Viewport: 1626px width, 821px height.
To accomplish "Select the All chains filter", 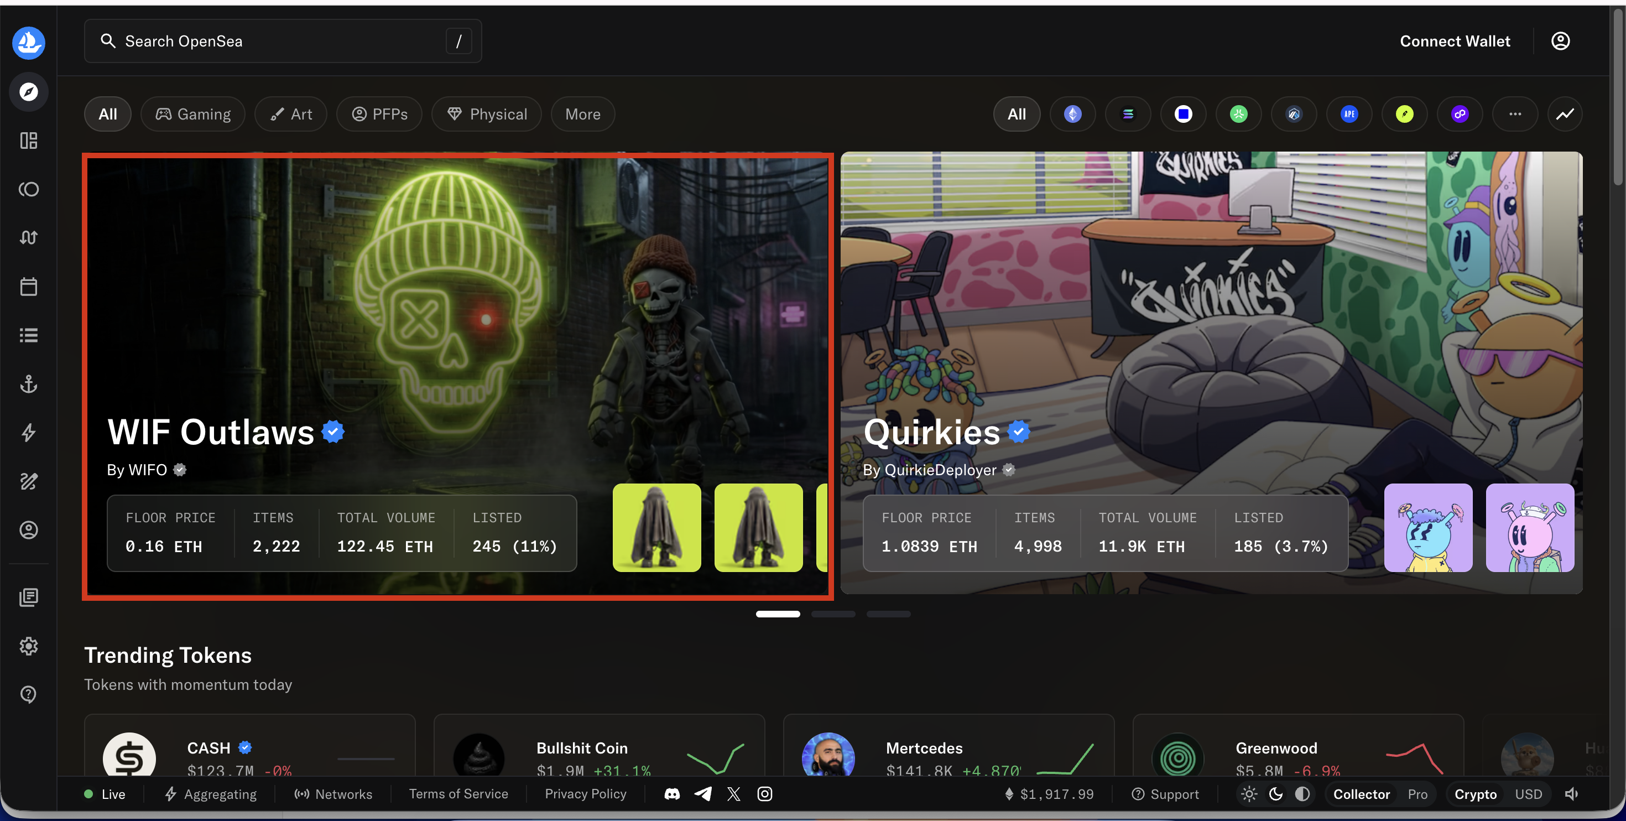I will (x=1017, y=115).
